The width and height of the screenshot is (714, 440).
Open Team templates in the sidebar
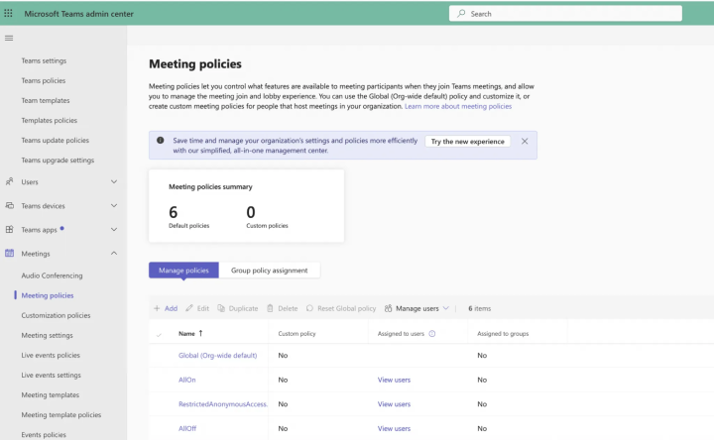coord(46,100)
